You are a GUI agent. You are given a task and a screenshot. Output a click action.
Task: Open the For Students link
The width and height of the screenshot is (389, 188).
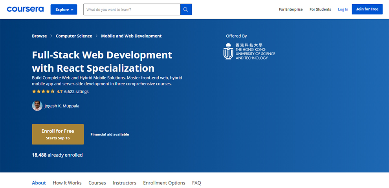(320, 9)
